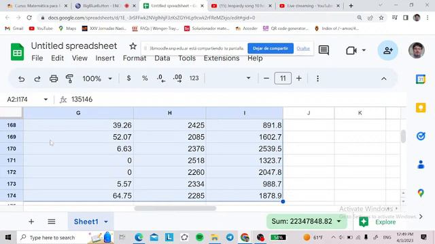Click the formula bar showing 135146
This screenshot has width=435, height=244.
(x=236, y=100)
